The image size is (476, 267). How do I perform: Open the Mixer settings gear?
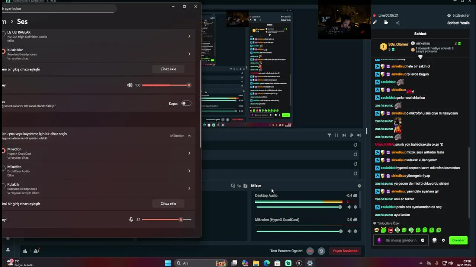[359, 186]
